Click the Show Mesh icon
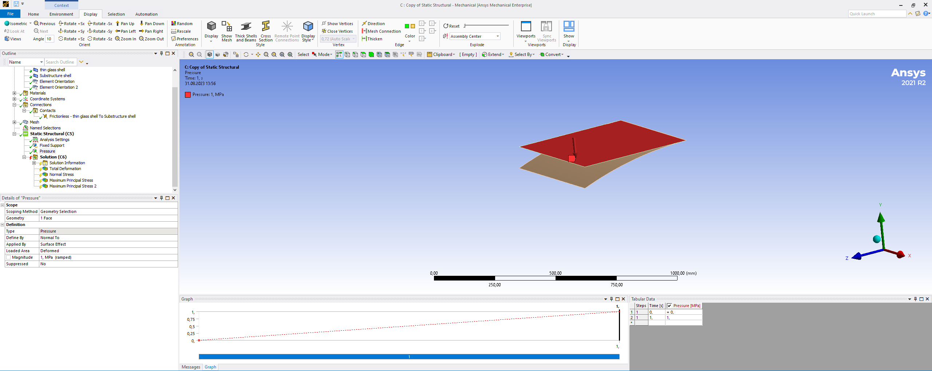Image resolution: width=932 pixels, height=371 pixels. (226, 27)
